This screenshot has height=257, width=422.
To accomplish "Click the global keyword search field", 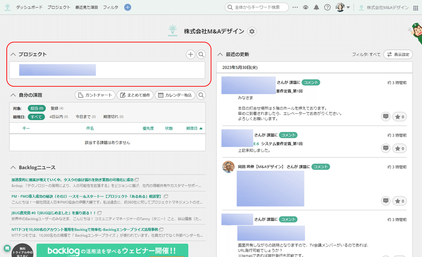I will click(x=257, y=7).
